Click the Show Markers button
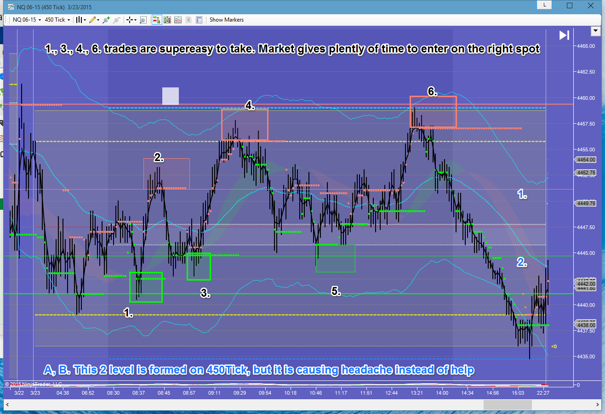 (x=227, y=20)
